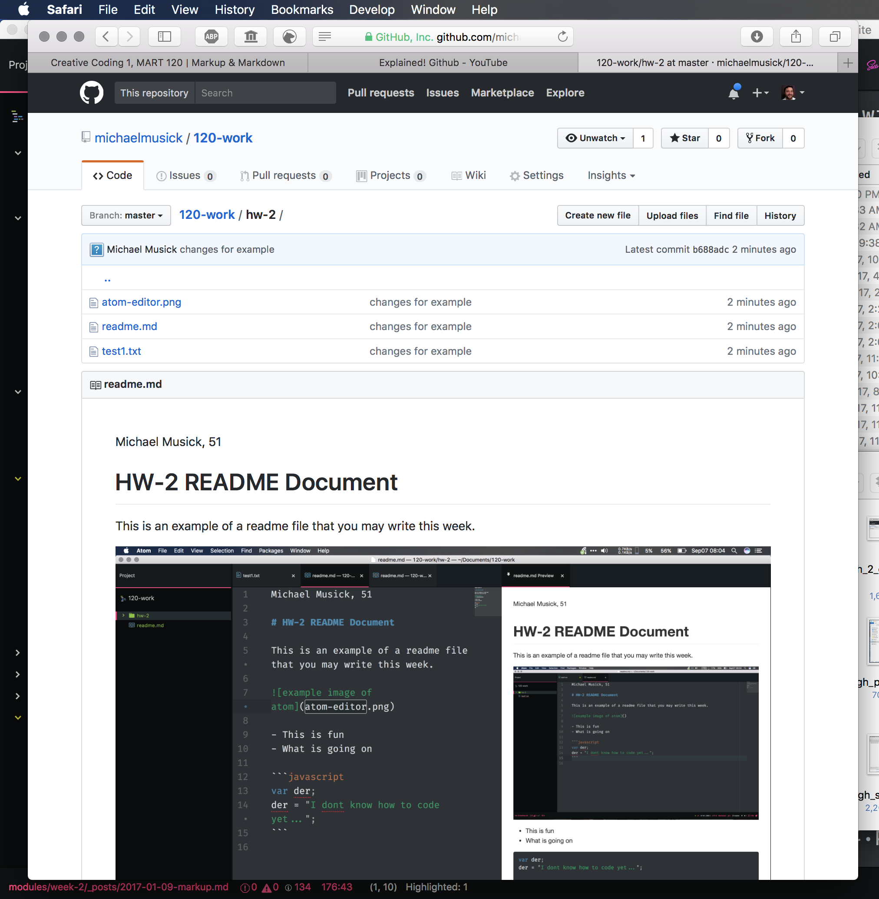Viewport: 879px width, 899px height.
Task: Open the test1.txt link
Action: pos(122,351)
